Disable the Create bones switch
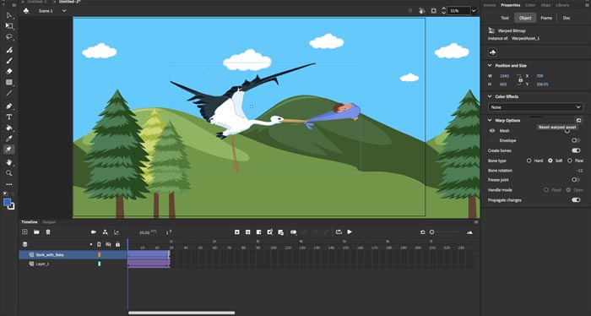 pos(576,150)
